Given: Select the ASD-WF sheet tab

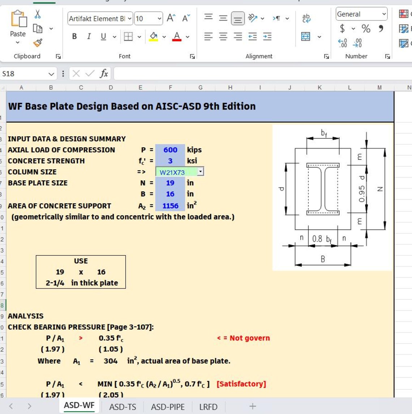Looking at the screenshot, I should coord(79,405).
